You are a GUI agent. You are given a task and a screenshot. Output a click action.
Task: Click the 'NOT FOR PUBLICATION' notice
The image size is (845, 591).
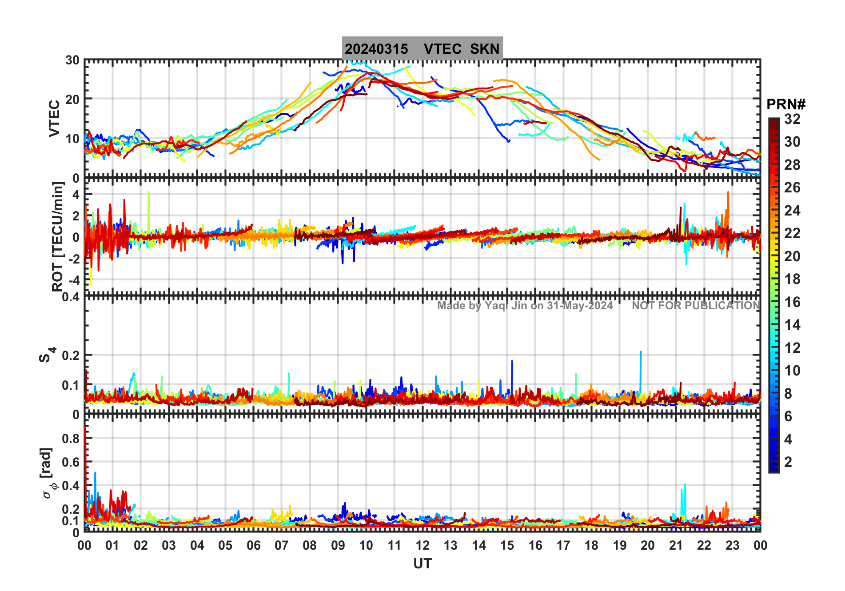pyautogui.click(x=696, y=306)
